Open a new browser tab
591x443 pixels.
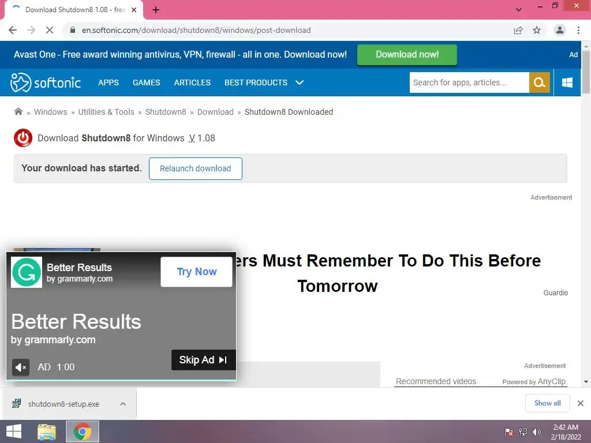tap(156, 10)
